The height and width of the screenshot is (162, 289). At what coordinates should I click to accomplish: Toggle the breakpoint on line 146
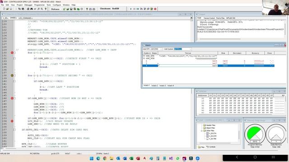click(12, 98)
